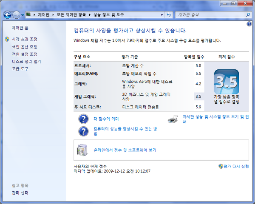Click the 평가 기준 column header

tap(130, 57)
